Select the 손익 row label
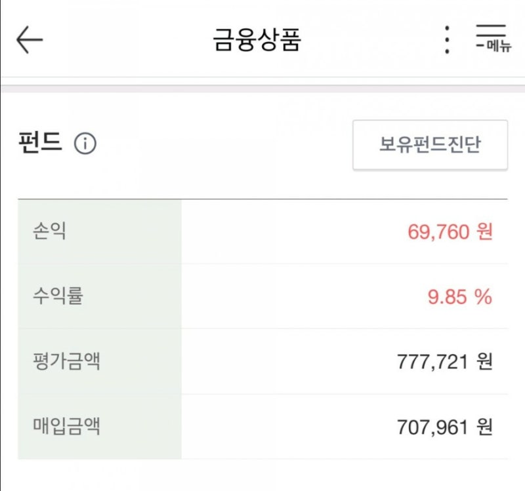 tap(49, 231)
